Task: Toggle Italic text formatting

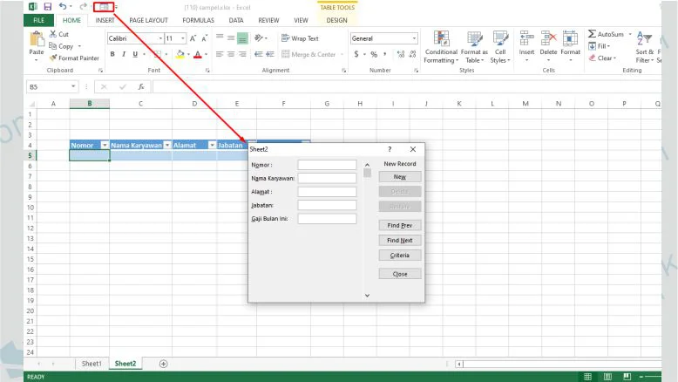Action: point(124,54)
